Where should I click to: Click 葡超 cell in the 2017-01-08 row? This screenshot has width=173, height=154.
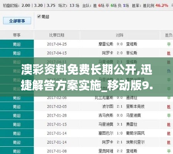tap(17, 151)
